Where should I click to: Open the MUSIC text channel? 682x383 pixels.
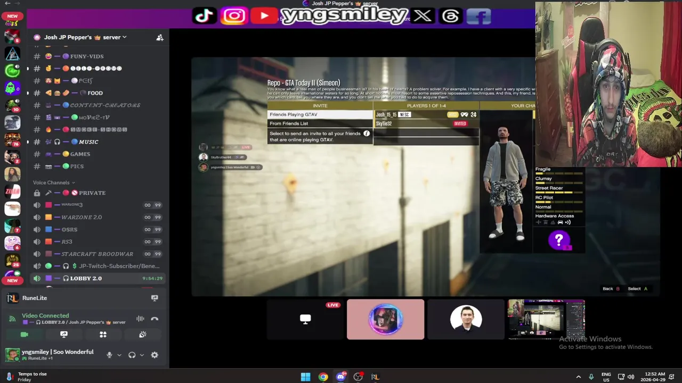[88, 142]
